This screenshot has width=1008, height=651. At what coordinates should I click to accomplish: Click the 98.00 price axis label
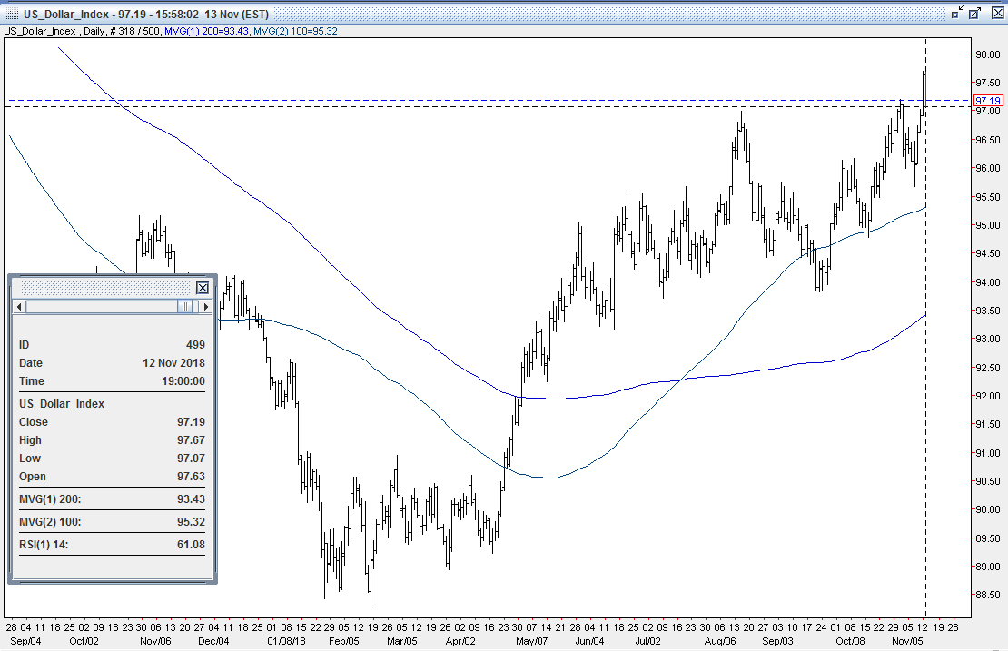coord(988,54)
